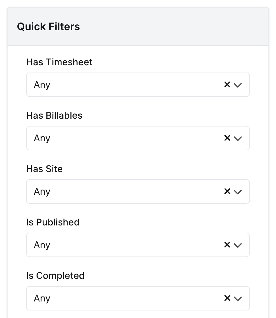The height and width of the screenshot is (318, 276).
Task: Clear the Is Published filter selection
Action: pyautogui.click(x=227, y=245)
